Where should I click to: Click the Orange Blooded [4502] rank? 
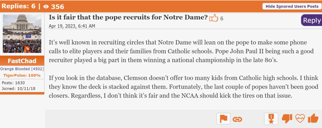22,69
